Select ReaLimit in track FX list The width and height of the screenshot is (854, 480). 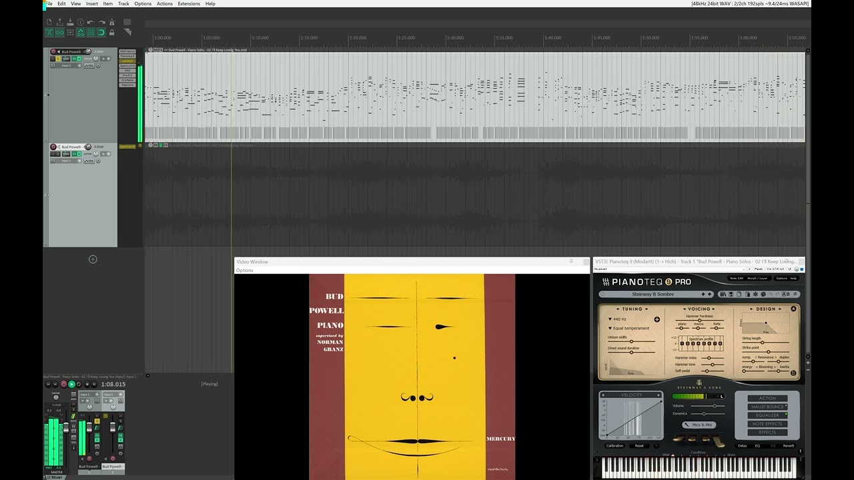(x=127, y=85)
